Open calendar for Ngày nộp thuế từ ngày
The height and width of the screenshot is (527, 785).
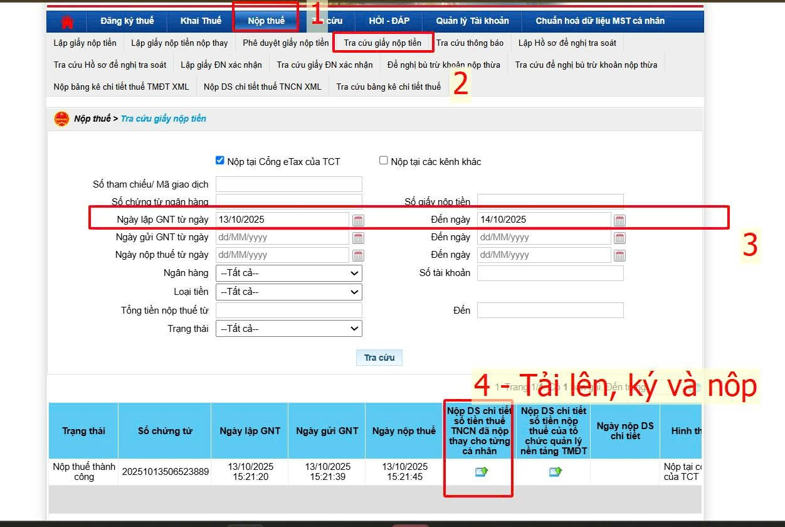[358, 255]
